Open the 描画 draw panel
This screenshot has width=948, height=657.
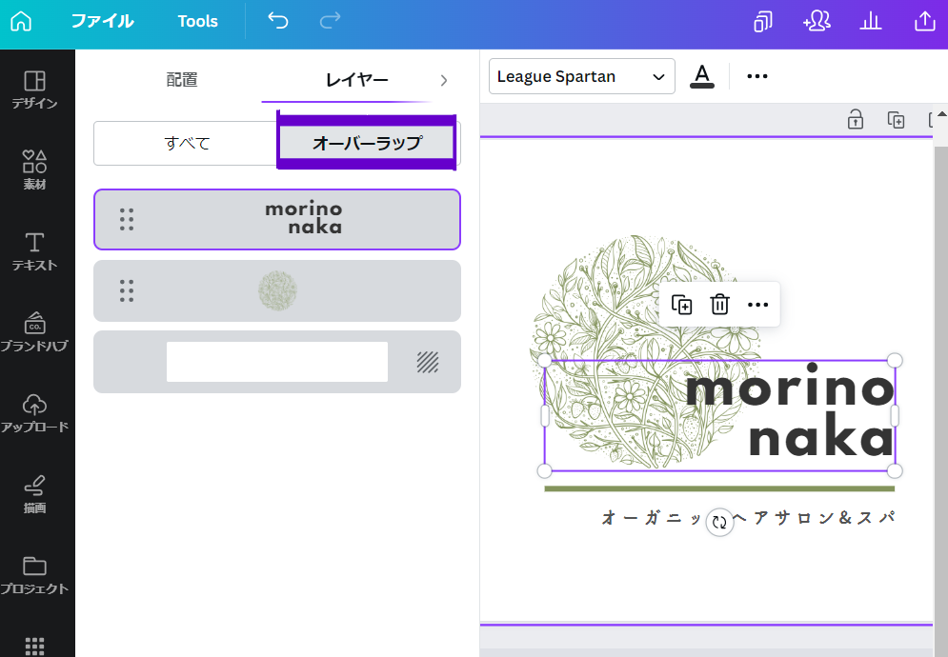click(x=34, y=494)
